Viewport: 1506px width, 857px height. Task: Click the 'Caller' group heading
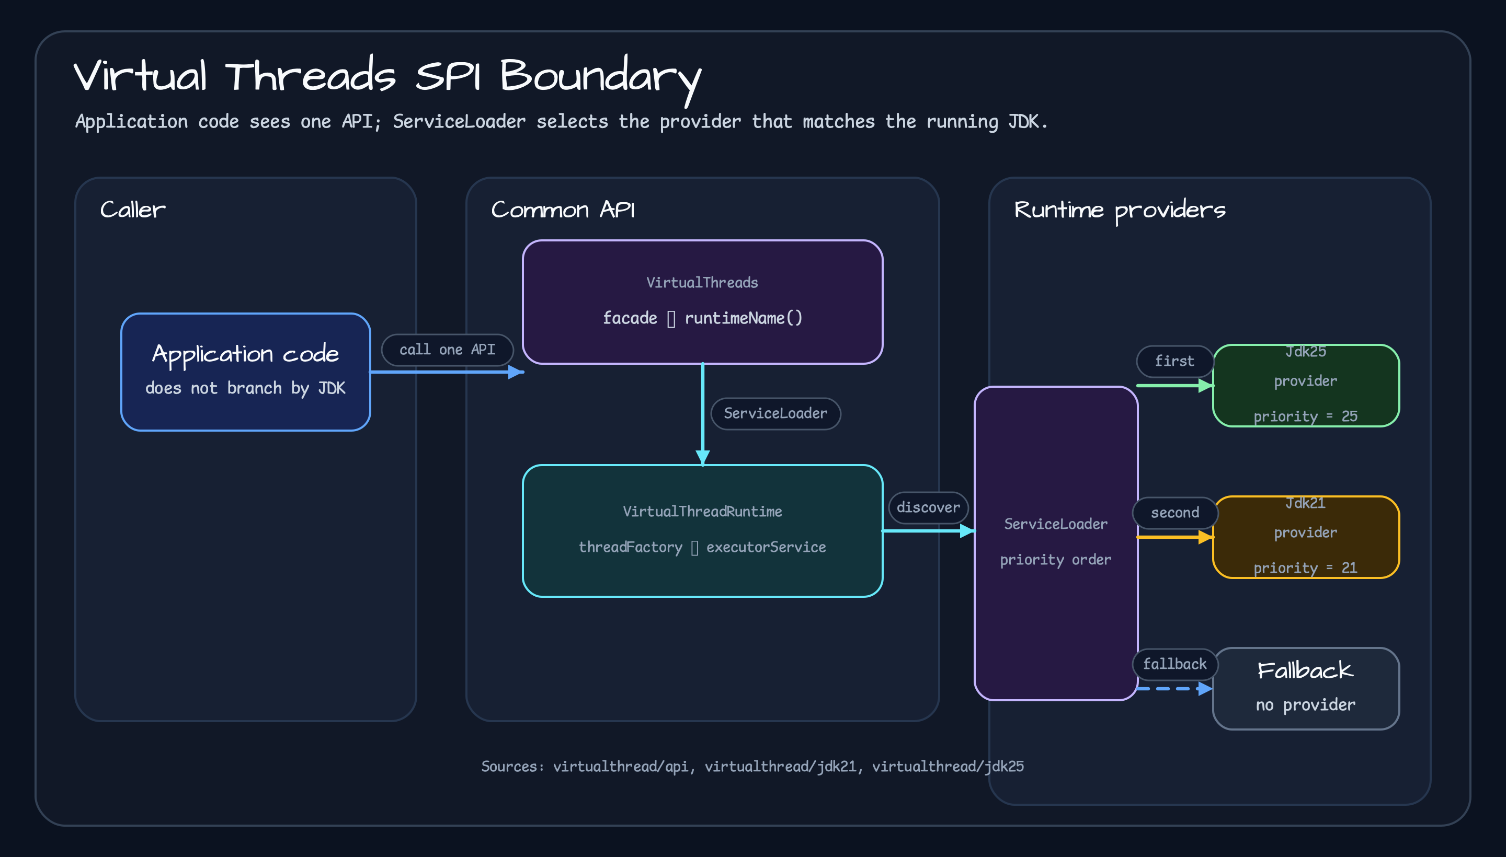point(133,210)
